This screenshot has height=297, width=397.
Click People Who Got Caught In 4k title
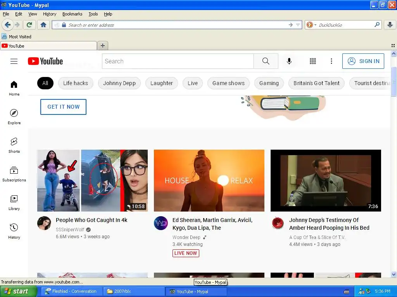91,220
